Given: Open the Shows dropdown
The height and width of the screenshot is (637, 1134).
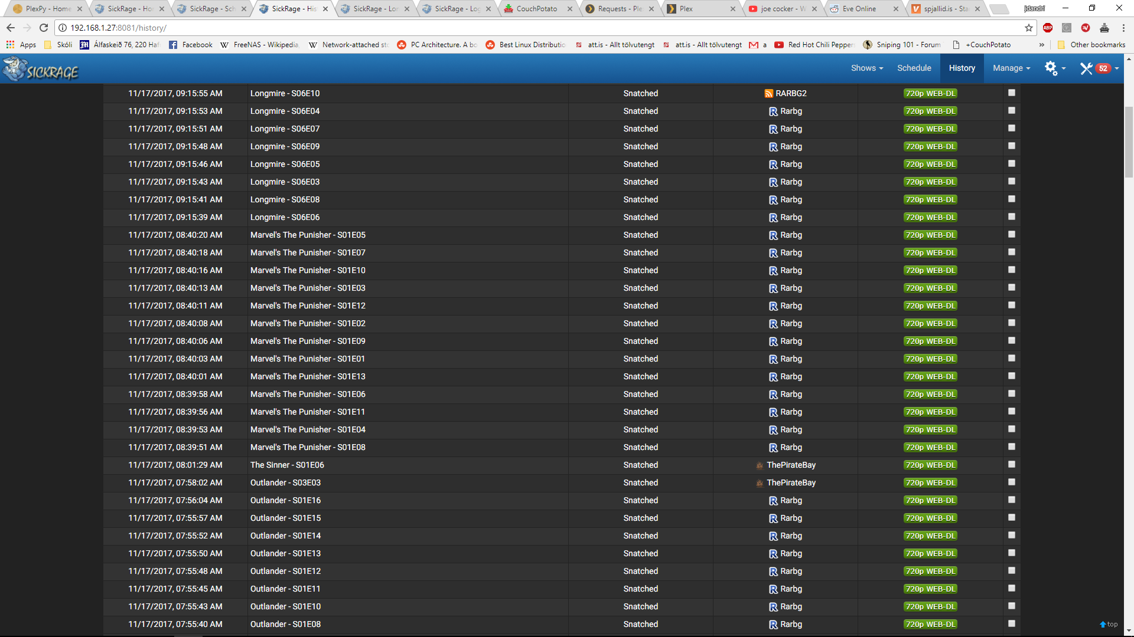Looking at the screenshot, I should [866, 68].
